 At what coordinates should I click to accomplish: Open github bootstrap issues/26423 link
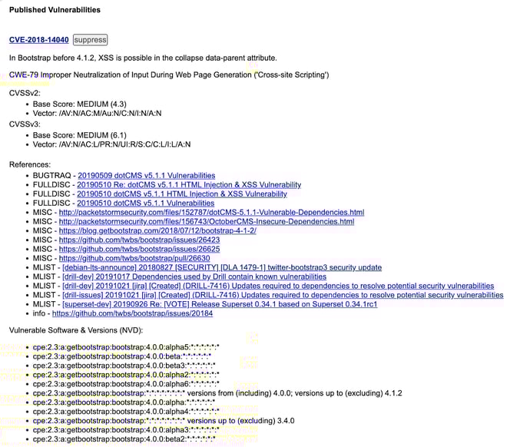(139, 240)
